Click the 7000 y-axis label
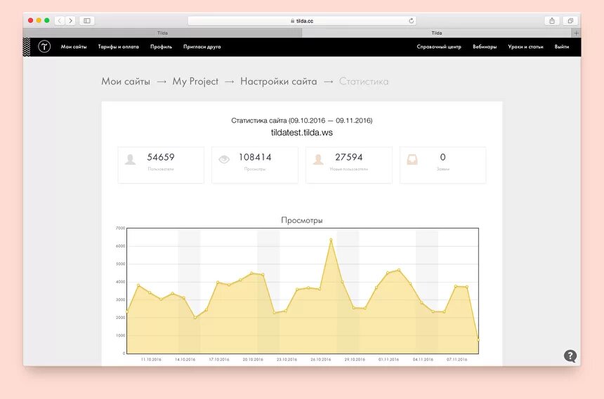Viewport: 604px width, 399px height. point(121,228)
